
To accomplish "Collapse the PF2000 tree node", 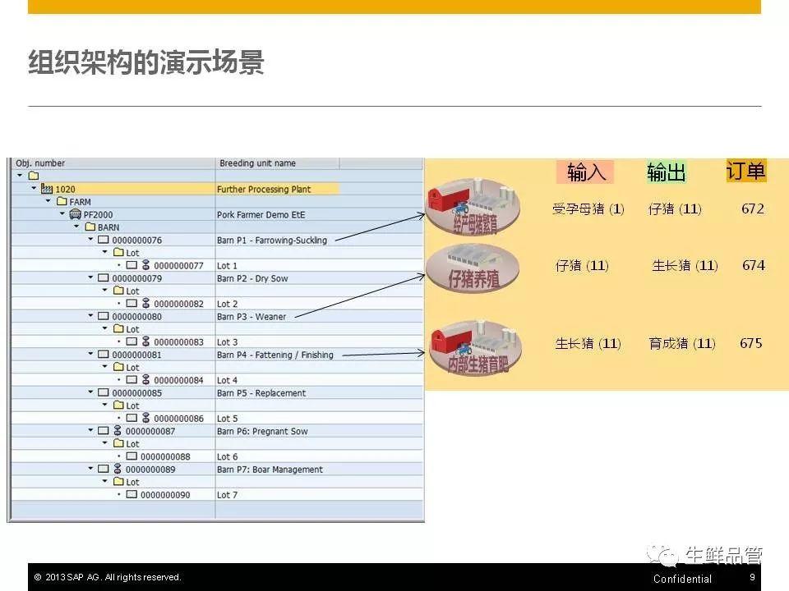I will (x=62, y=214).
